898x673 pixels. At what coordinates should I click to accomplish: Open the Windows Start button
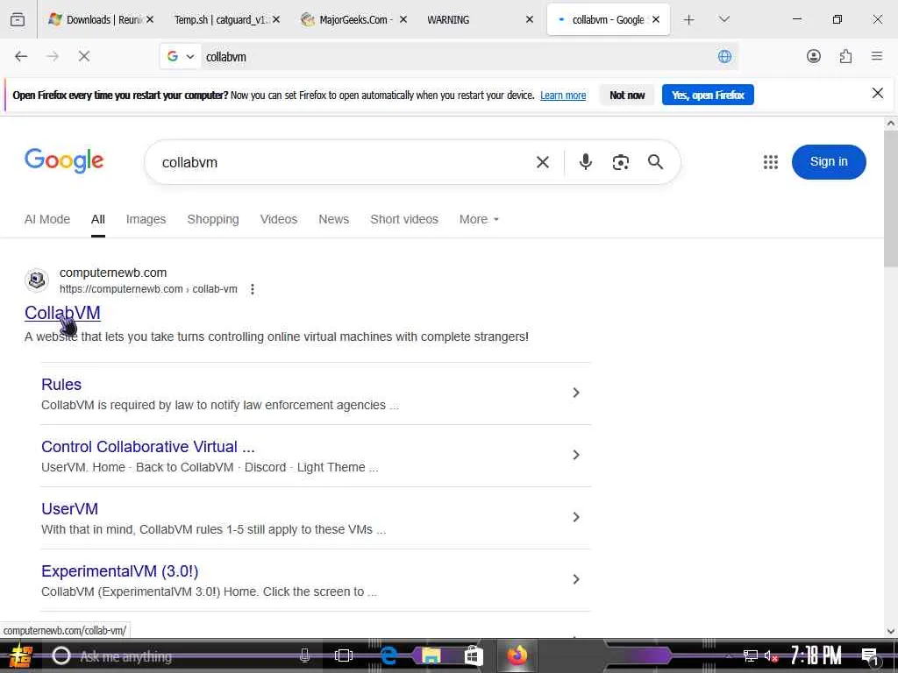pyautogui.click(x=21, y=655)
